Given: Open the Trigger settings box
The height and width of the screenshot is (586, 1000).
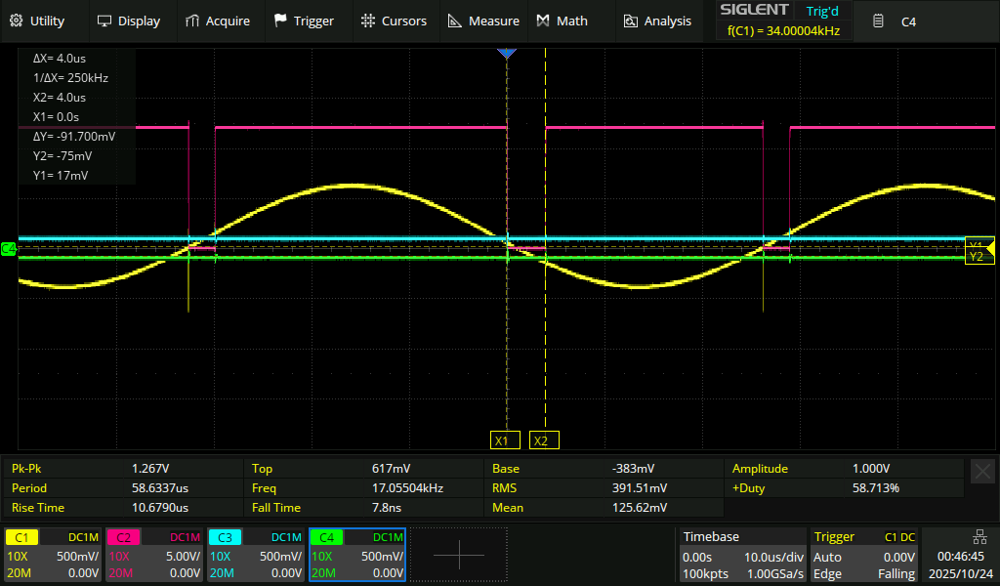Looking at the screenshot, I should [x=863, y=555].
